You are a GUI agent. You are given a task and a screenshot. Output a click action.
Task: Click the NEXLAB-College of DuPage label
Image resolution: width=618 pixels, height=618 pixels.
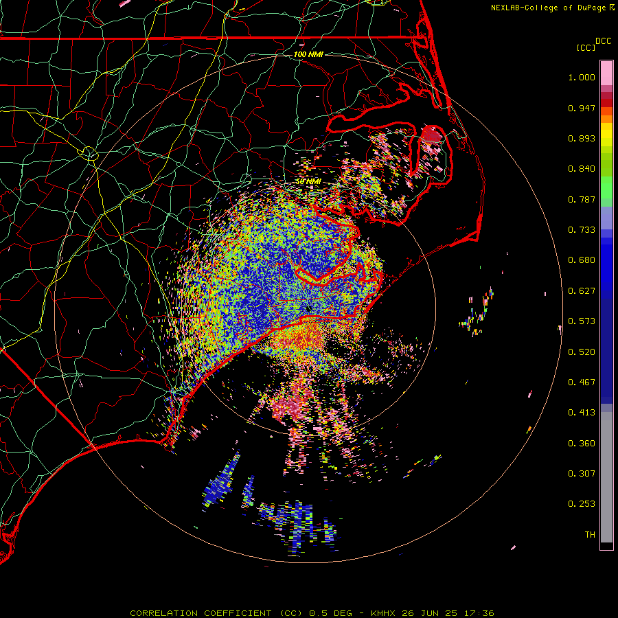549,8
